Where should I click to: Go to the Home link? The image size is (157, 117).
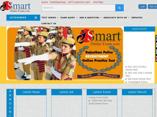tap(44, 2)
